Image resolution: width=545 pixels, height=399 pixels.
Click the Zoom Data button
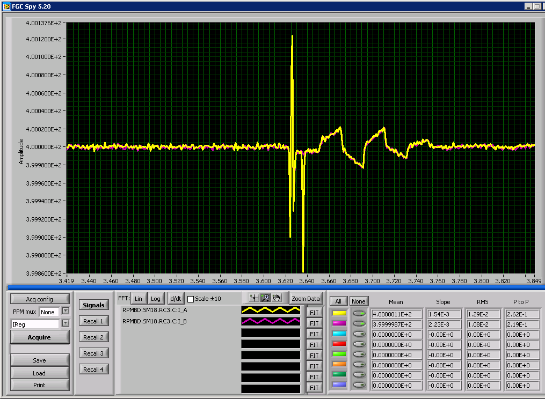point(306,299)
